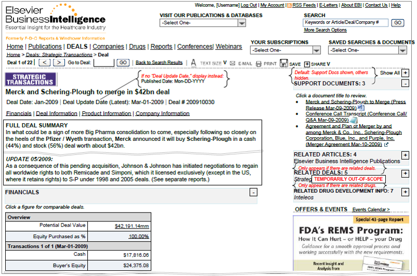Click Back to Search Results link

tap(159, 62)
